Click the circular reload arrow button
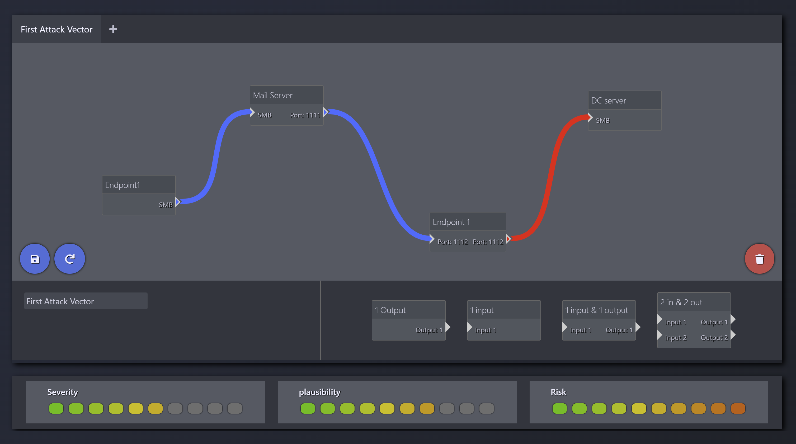This screenshot has width=796, height=444. 69,259
